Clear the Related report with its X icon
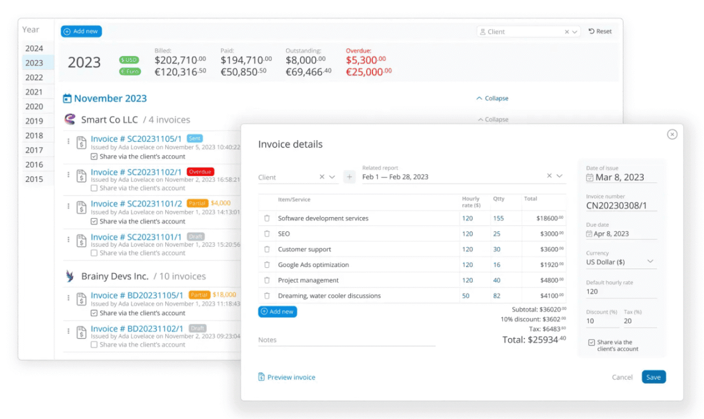This screenshot has width=704, height=419. tap(549, 176)
